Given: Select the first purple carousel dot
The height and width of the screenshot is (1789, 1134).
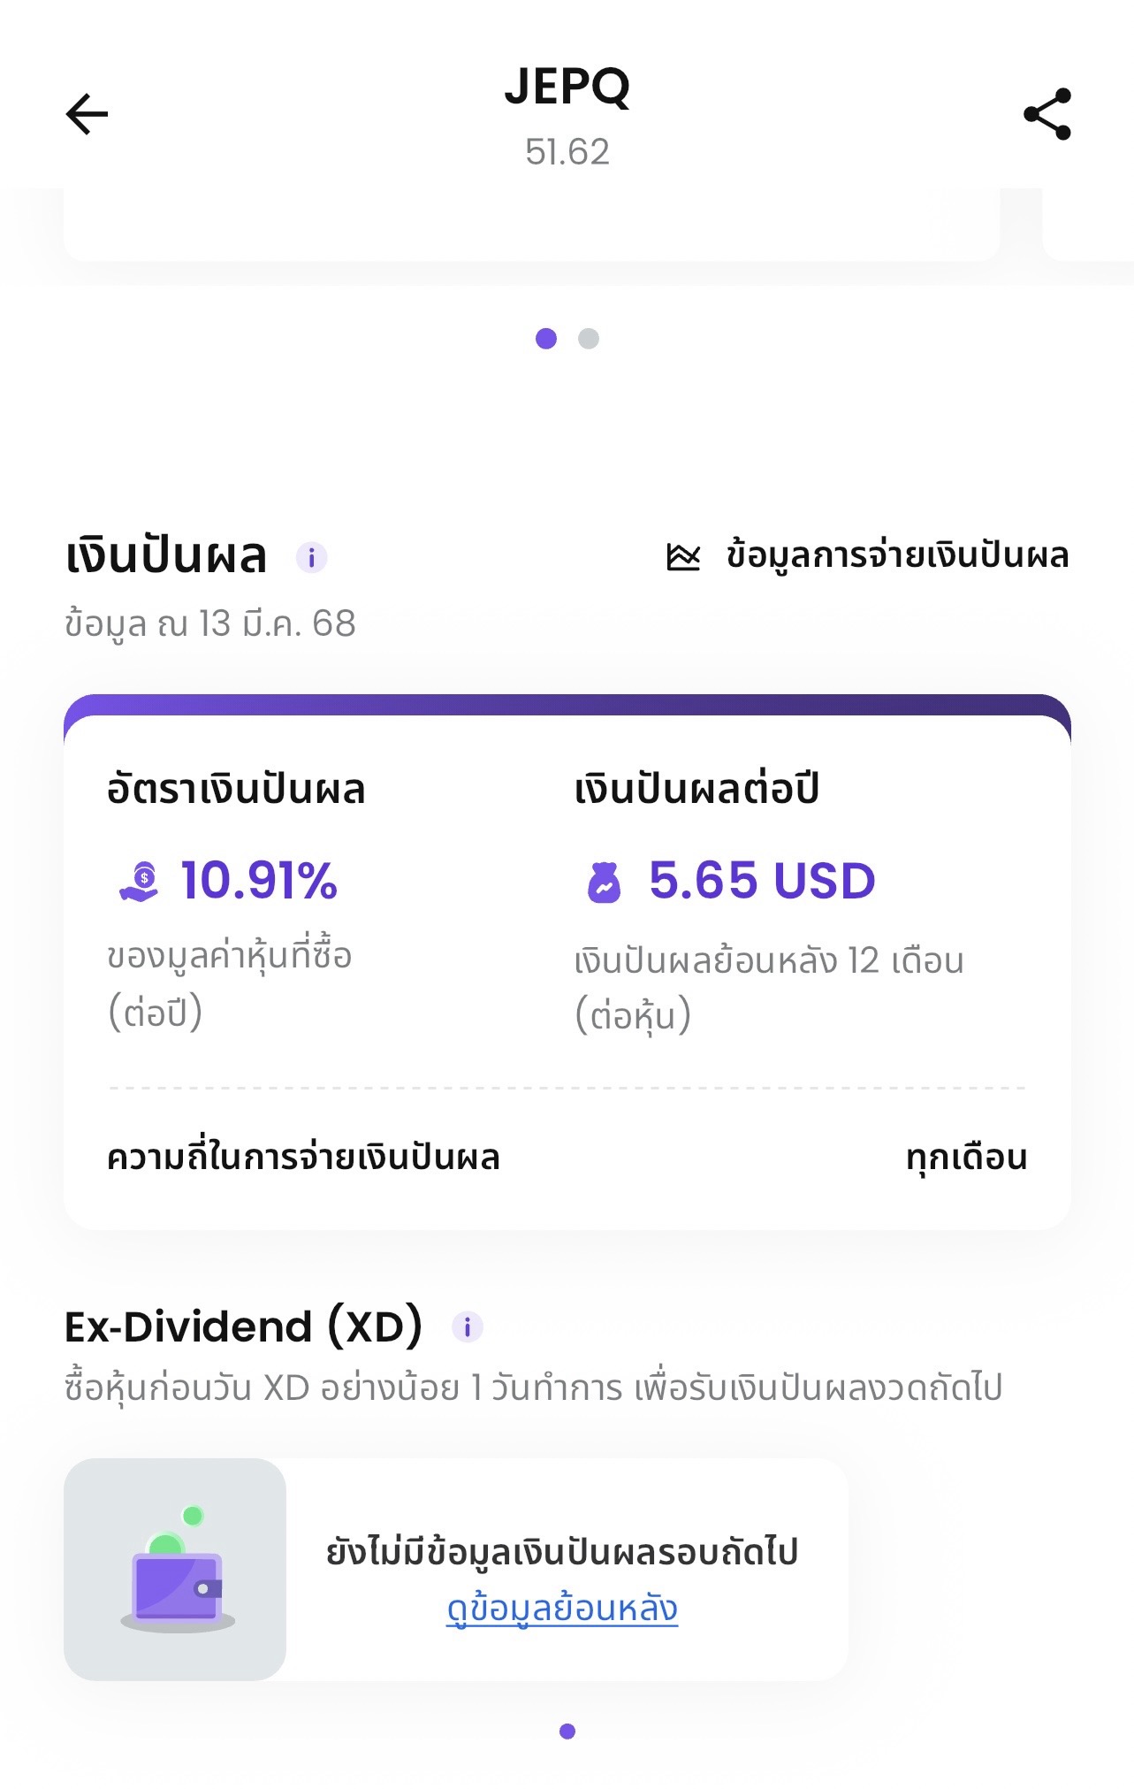Looking at the screenshot, I should click(546, 339).
